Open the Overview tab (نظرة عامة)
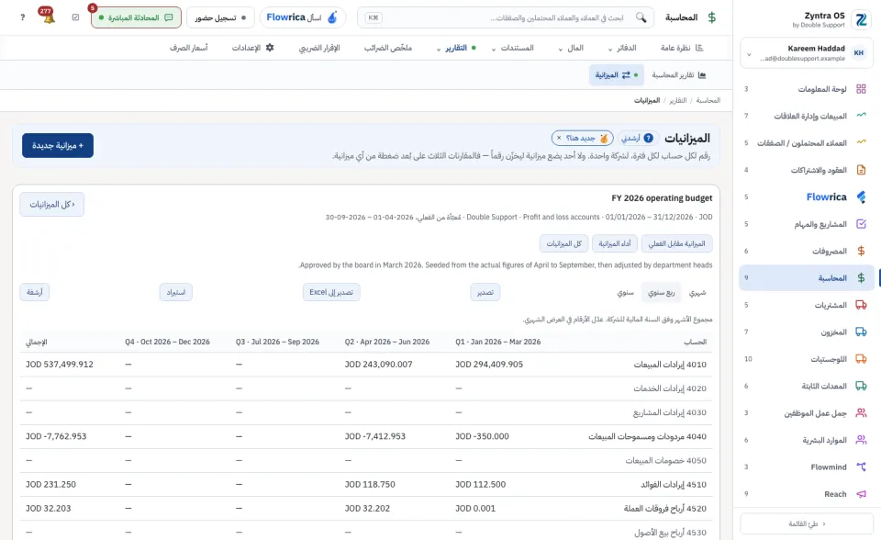The height and width of the screenshot is (540, 881). coord(682,48)
